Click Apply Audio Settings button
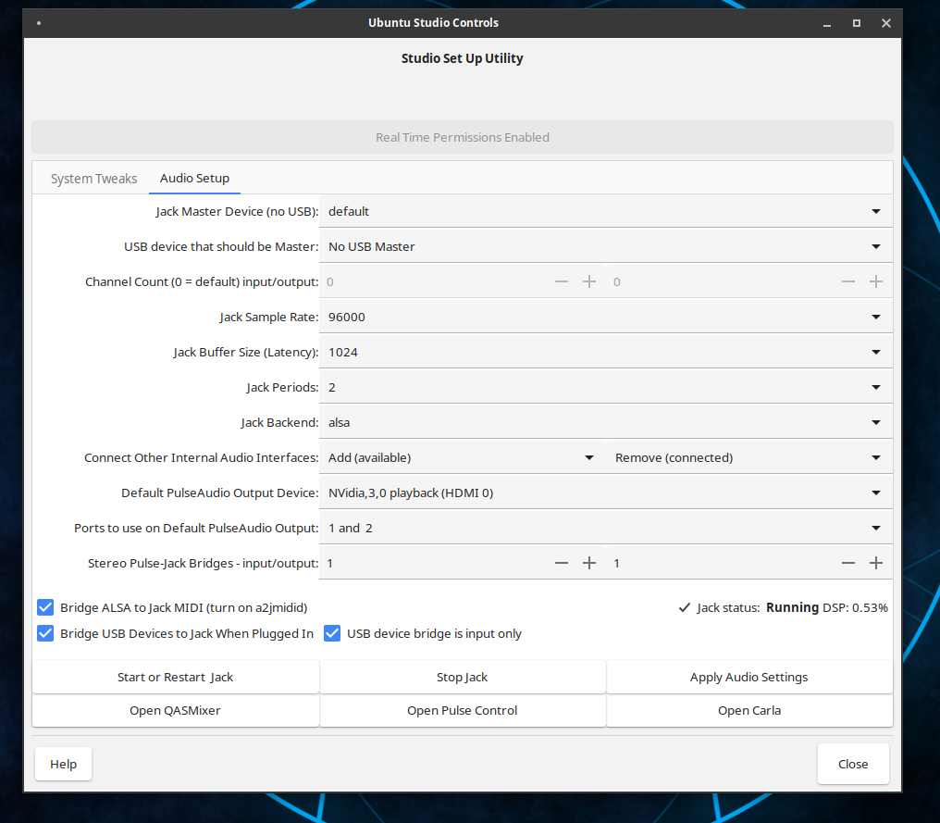The height and width of the screenshot is (823, 940). 748,677
